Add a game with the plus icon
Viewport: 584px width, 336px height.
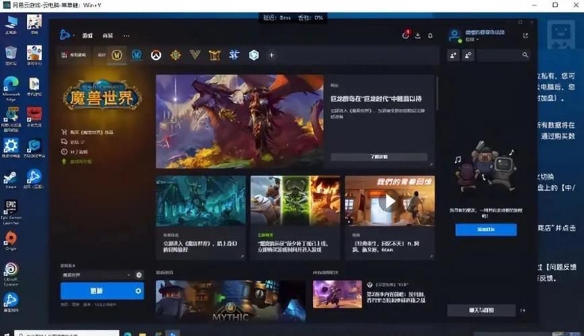(272, 55)
